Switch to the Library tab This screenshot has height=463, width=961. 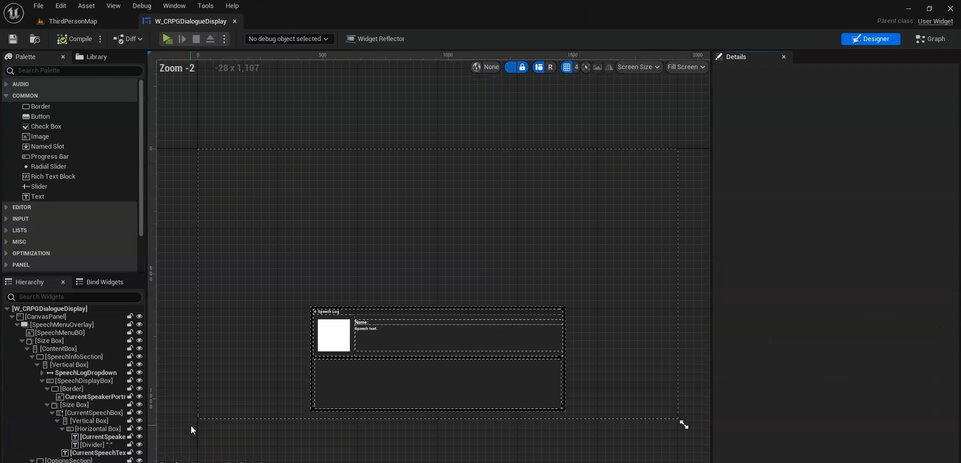[92, 57]
